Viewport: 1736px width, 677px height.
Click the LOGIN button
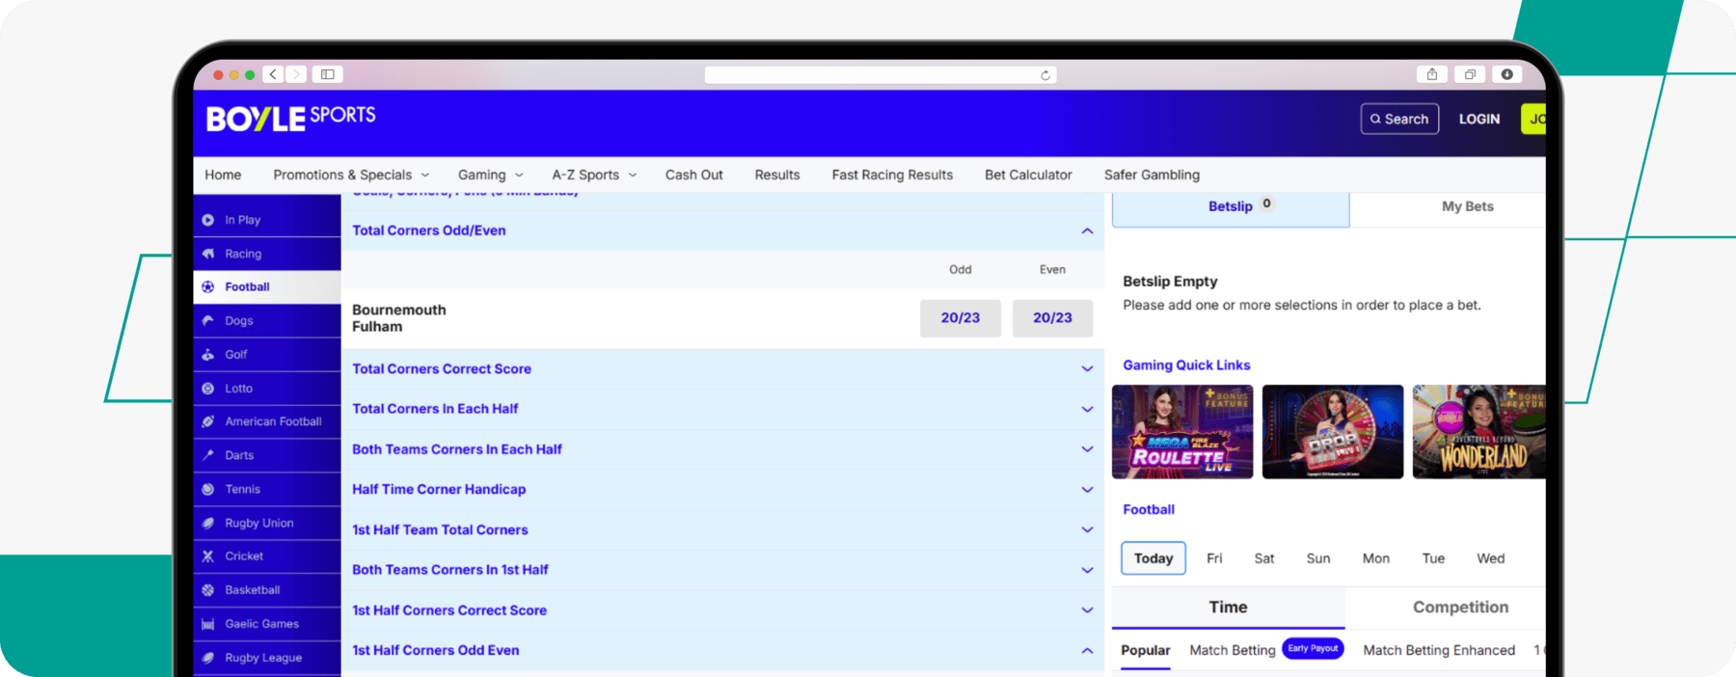[x=1478, y=119]
